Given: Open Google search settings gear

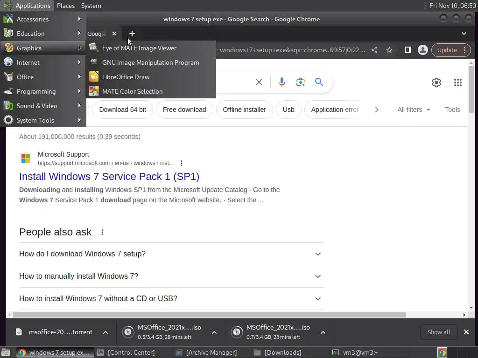Looking at the screenshot, I should pyautogui.click(x=436, y=82).
